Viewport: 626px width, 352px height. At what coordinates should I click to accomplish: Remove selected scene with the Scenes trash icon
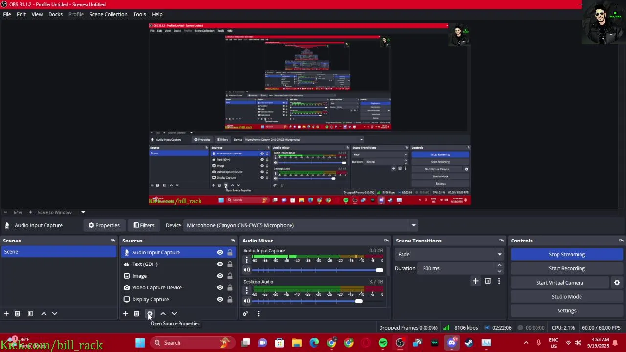tap(17, 313)
